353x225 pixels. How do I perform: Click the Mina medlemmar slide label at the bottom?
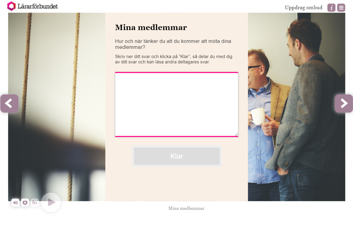click(186, 208)
